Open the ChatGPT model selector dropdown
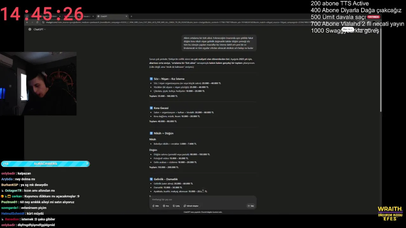Image resolution: width=406 pixels, height=228 pixels. pos(40,29)
